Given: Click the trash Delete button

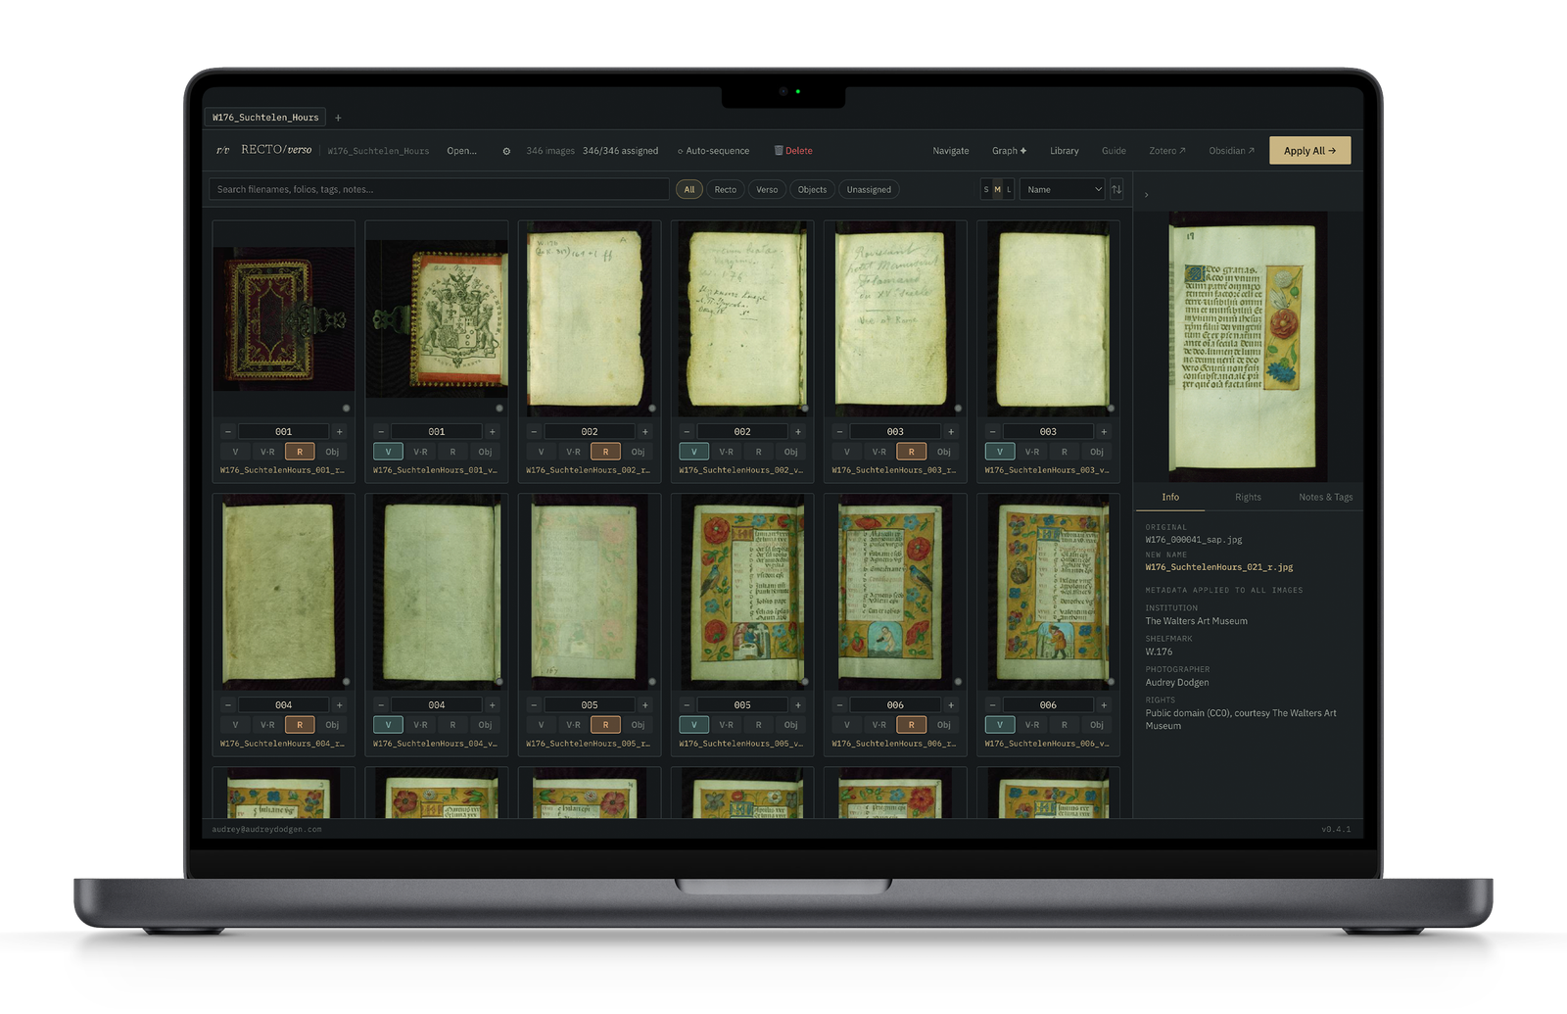Looking at the screenshot, I should 793,151.
